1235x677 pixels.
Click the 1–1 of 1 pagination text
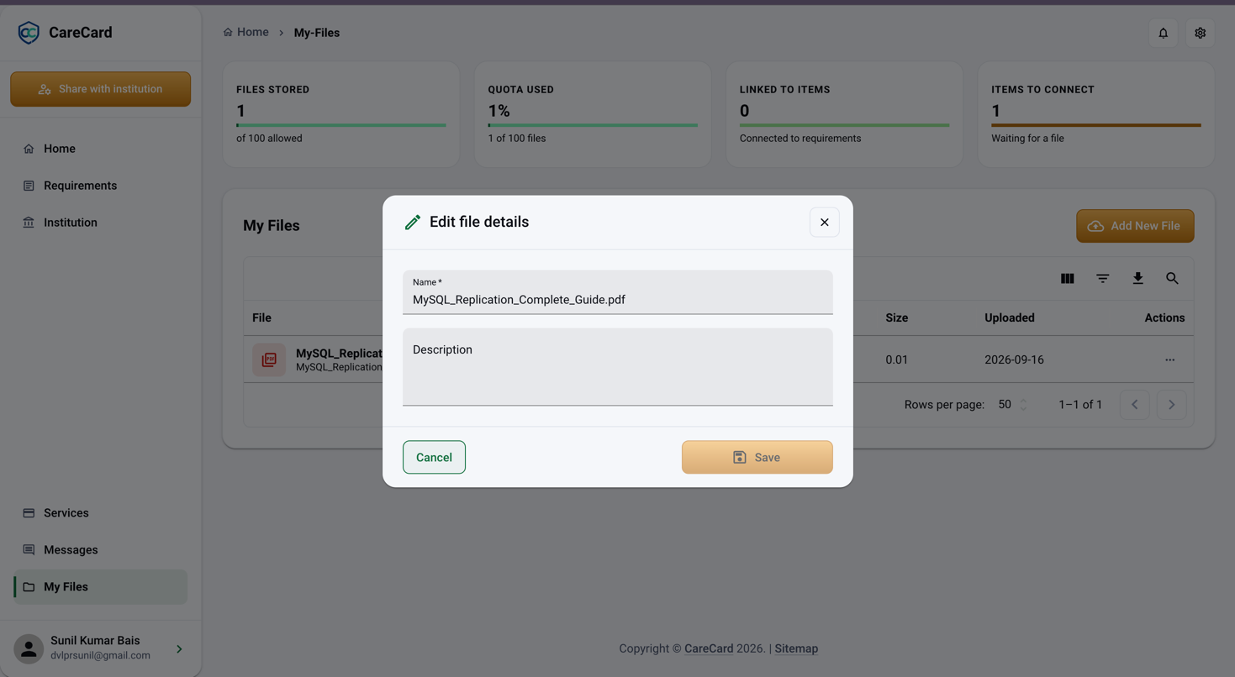click(x=1080, y=405)
